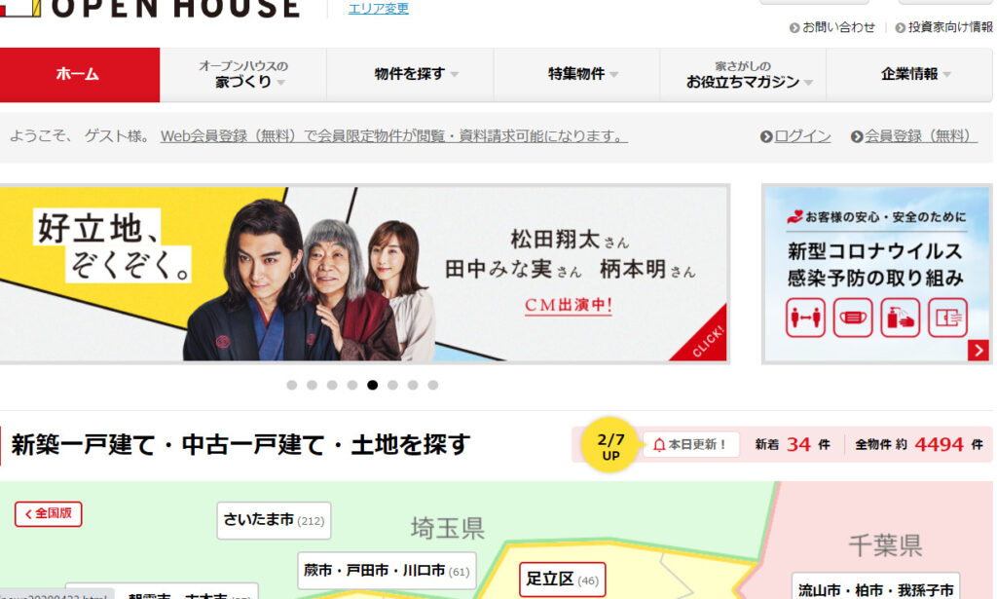The image size is (997, 599).
Task: Click the arrow icon beside お問い合わせ
Action: pos(794,27)
